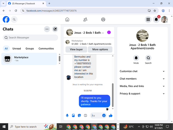173x130 pixels.
Task: Click the blue "I'll respond to you shortly" message
Action: pos(94,101)
